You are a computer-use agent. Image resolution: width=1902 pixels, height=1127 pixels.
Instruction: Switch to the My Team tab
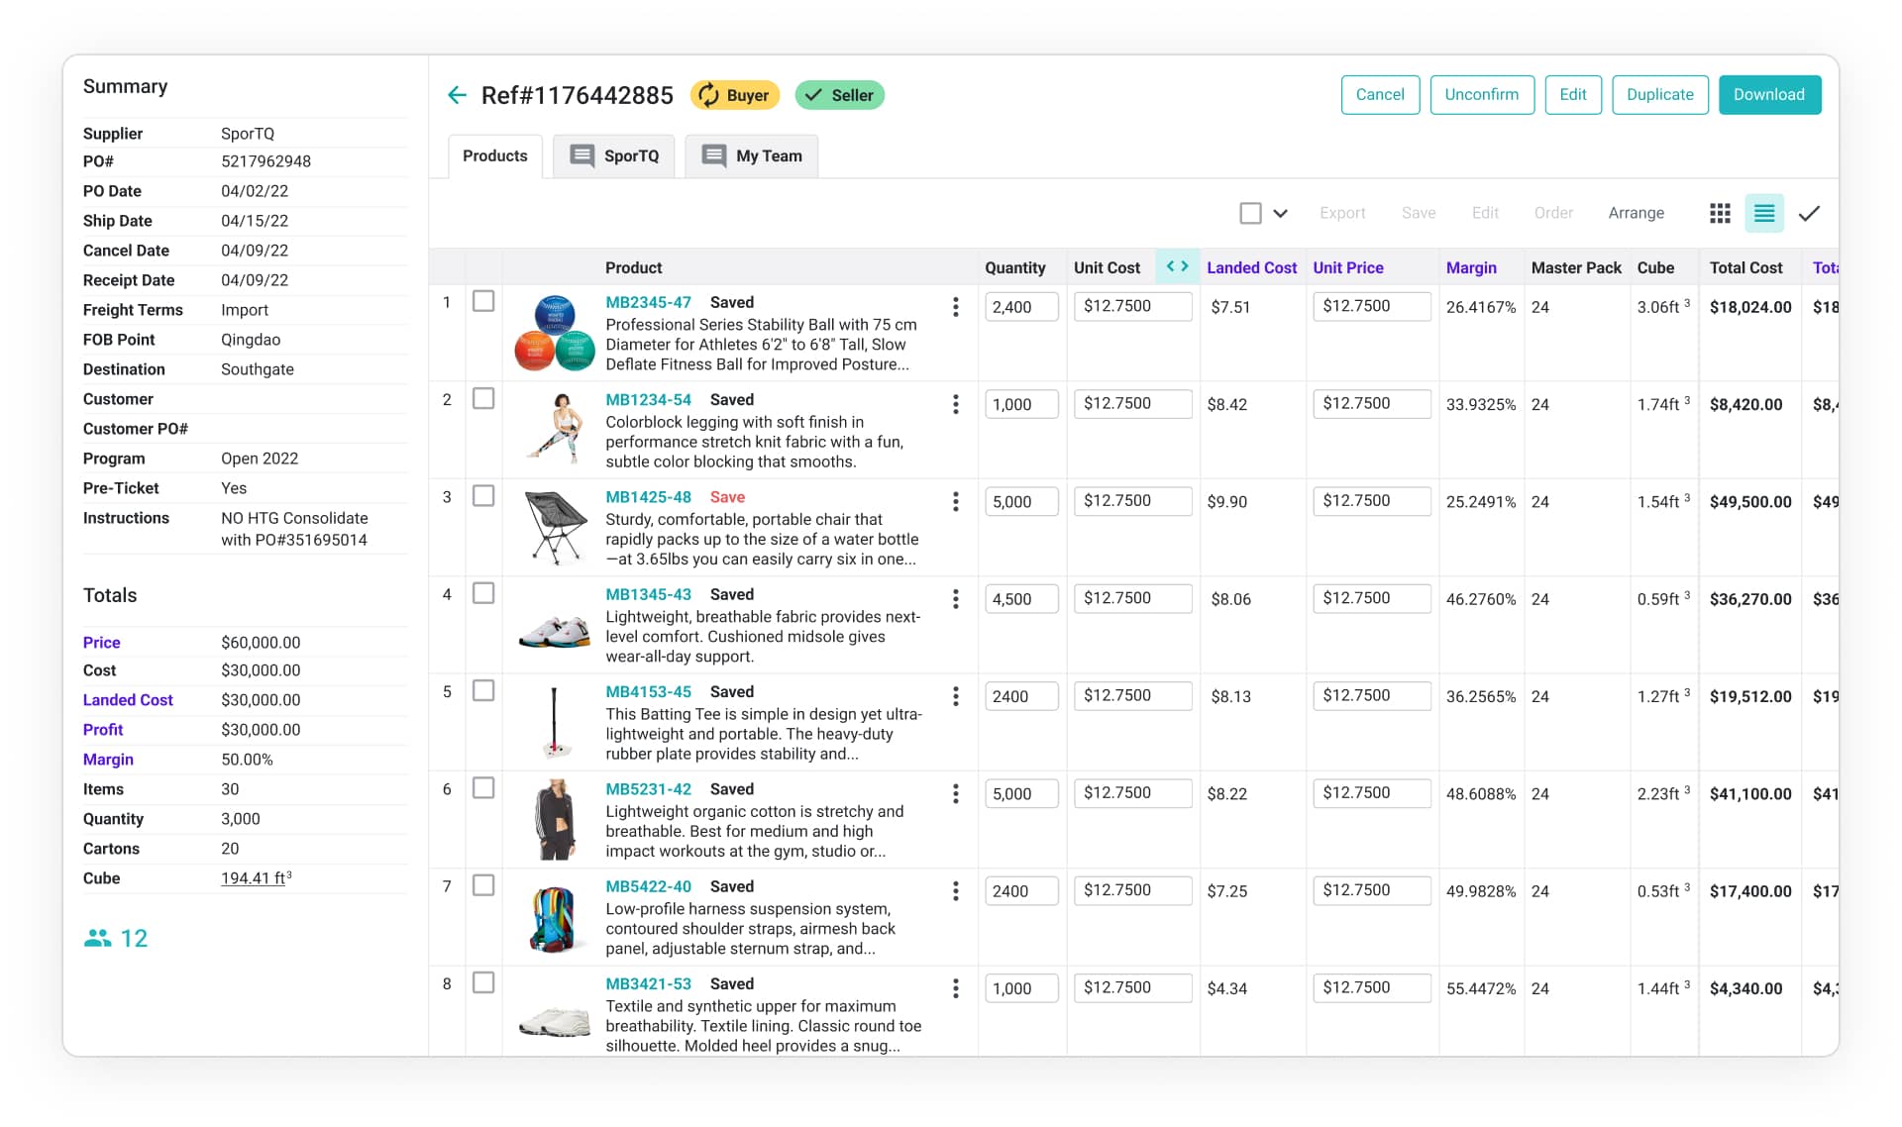click(x=752, y=155)
